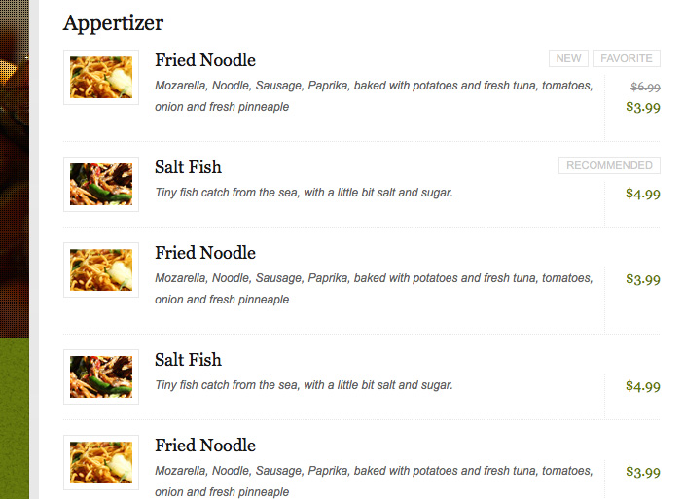
Task: Select the discounted $3.99 price of first item
Action: (x=643, y=107)
